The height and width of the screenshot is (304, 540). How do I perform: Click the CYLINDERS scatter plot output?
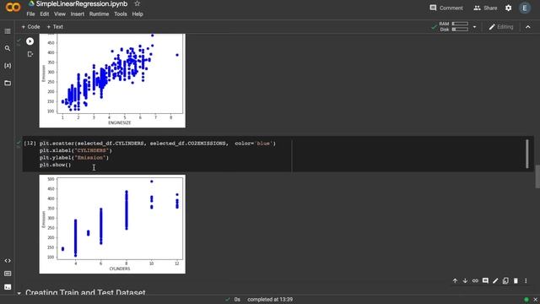[112, 224]
